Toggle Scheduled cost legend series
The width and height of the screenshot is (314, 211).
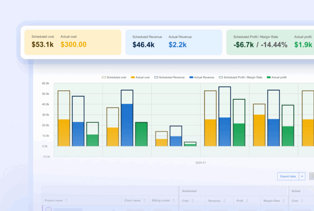[114, 77]
